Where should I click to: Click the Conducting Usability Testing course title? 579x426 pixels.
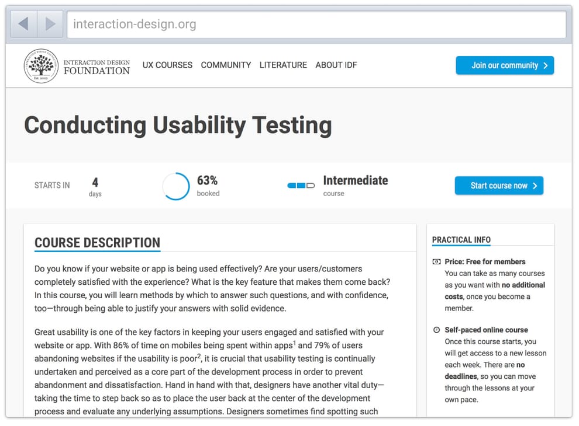[x=177, y=125]
